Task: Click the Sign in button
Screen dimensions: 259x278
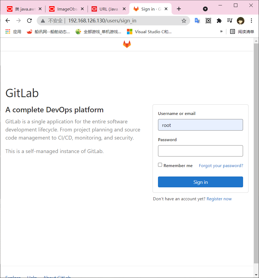Action: click(x=200, y=182)
